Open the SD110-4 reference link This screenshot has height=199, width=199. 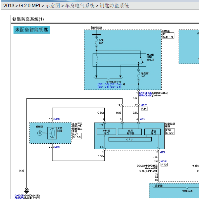coord(116,84)
